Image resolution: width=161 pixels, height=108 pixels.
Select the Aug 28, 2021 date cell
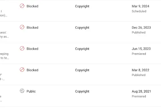141,91
